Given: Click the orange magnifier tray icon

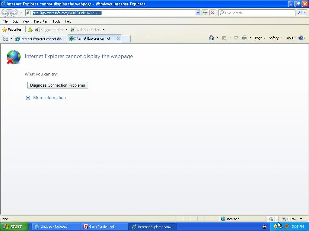Looking at the screenshot, I should click(x=287, y=226).
